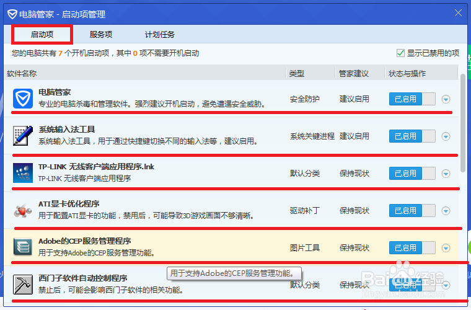This screenshot has width=471, height=310.
Task: Click the Adobe CEP服务管理程序 icon
Action: click(x=23, y=247)
